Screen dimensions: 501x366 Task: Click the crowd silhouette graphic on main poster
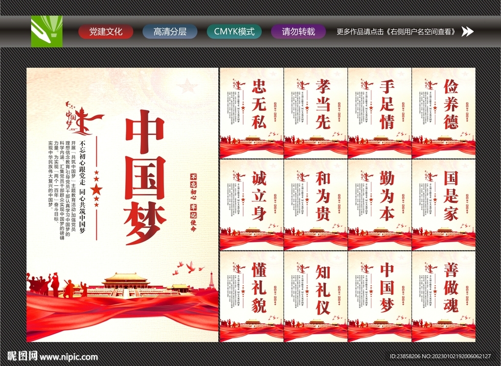point(54,284)
